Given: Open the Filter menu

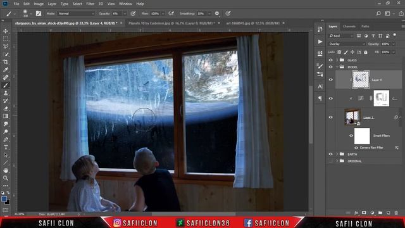Looking at the screenshot, I should pyautogui.click(x=90, y=4).
